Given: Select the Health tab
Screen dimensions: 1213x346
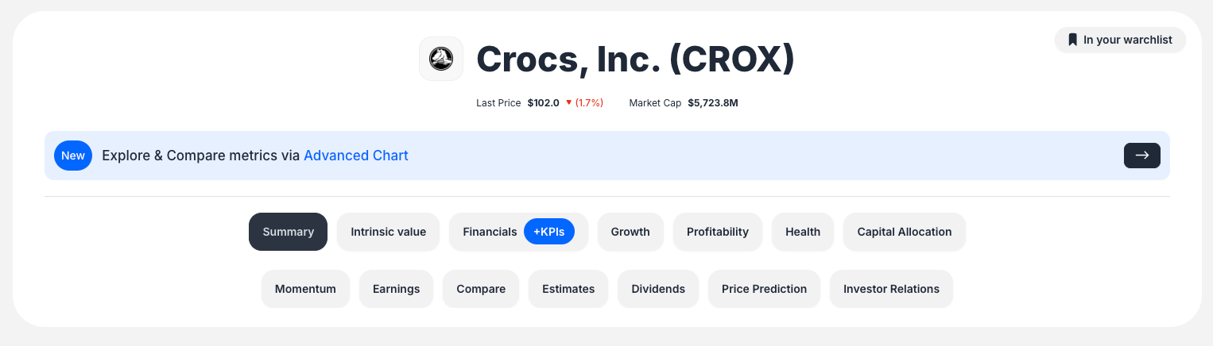Looking at the screenshot, I should click(x=803, y=232).
